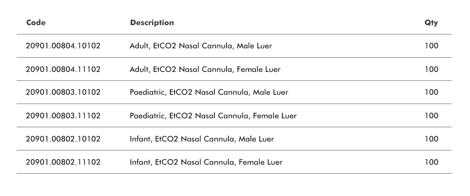Viewport: 470px width, 196px height.
Task: Select product code 20901.00803.10102
Action: [x=63, y=92]
